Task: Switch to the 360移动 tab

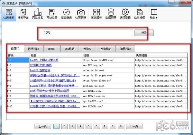Action: click(x=69, y=49)
